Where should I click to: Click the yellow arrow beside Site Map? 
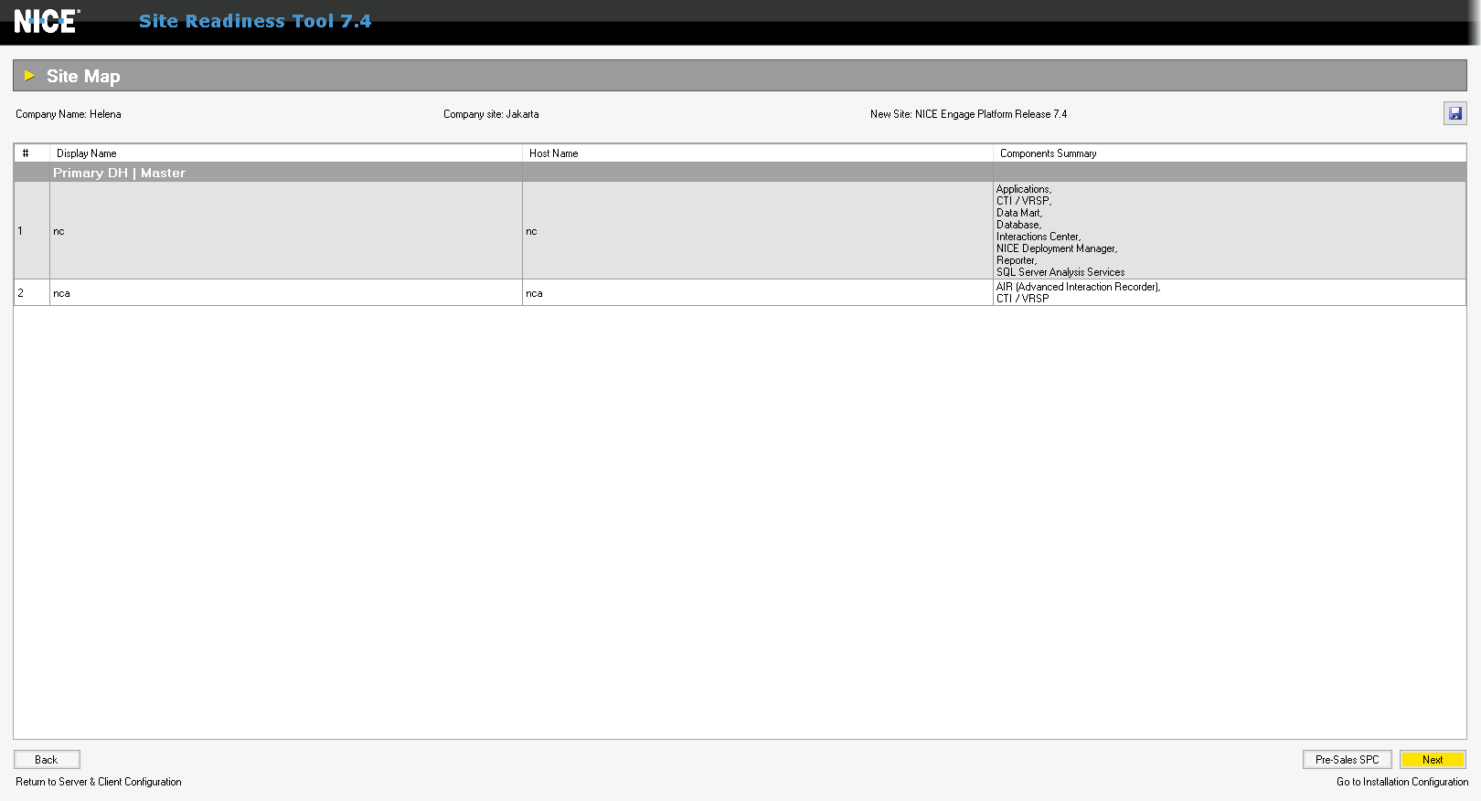pyautogui.click(x=29, y=76)
